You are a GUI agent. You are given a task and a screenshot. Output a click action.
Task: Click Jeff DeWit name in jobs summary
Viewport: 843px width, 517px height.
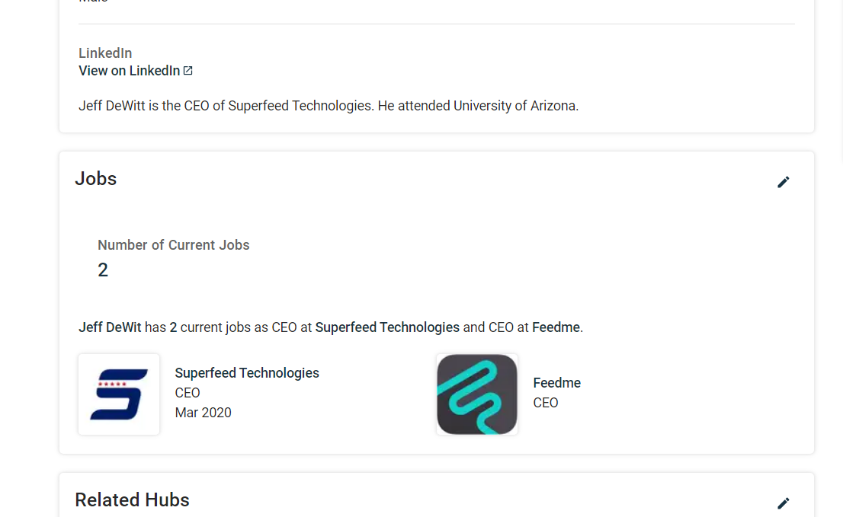point(110,327)
